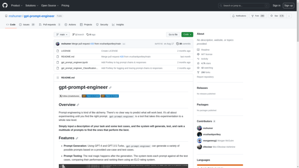Open the main branch selector dropdown
Screen dimensions: 299x168
pos(62,35)
